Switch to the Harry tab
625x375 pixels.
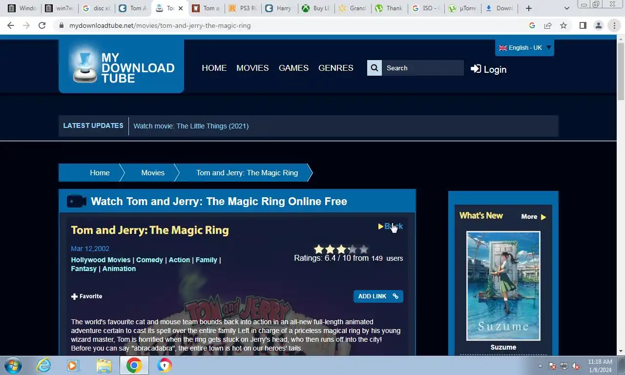click(279, 8)
